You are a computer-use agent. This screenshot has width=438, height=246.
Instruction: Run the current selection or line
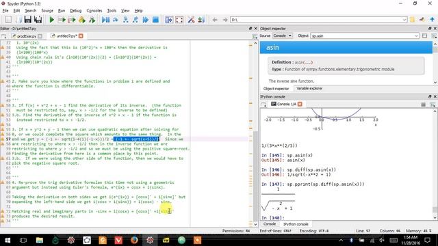pyautogui.click(x=82, y=20)
